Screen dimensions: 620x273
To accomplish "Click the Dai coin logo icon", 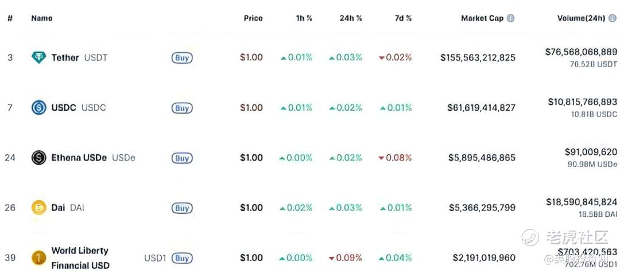I will (x=39, y=208).
